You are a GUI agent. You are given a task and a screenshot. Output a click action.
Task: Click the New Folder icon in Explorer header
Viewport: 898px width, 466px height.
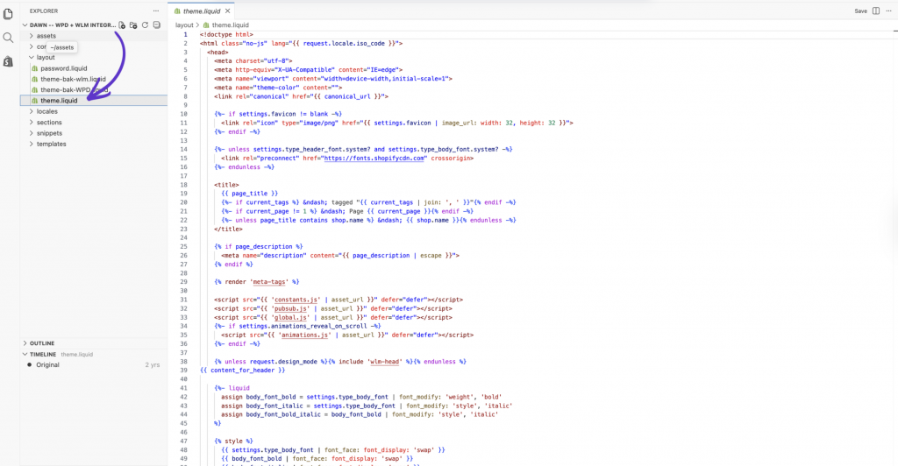click(133, 25)
